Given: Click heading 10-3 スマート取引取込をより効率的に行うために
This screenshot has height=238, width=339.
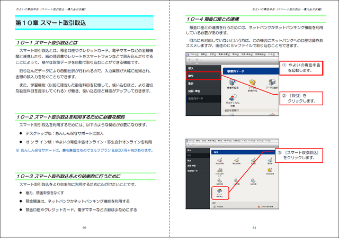Looking at the screenshot, I should pyautogui.click(x=68, y=176).
